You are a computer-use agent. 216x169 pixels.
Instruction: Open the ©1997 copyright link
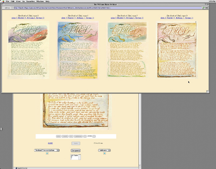tap(50, 143)
